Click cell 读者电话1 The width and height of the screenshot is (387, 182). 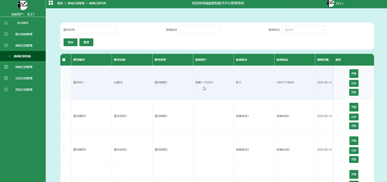point(283,116)
